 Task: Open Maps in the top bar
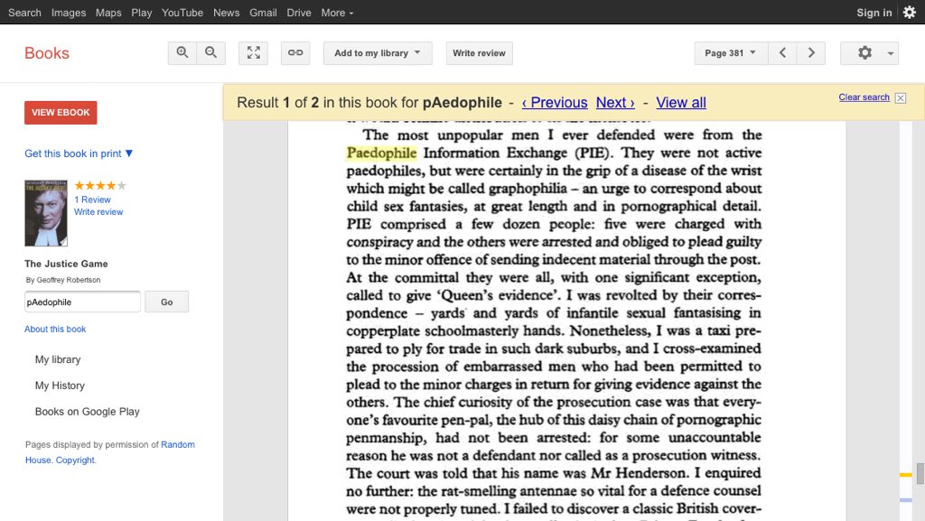click(x=108, y=13)
